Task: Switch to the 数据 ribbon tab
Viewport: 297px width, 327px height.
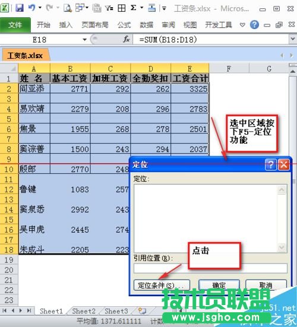Action: (x=146, y=25)
